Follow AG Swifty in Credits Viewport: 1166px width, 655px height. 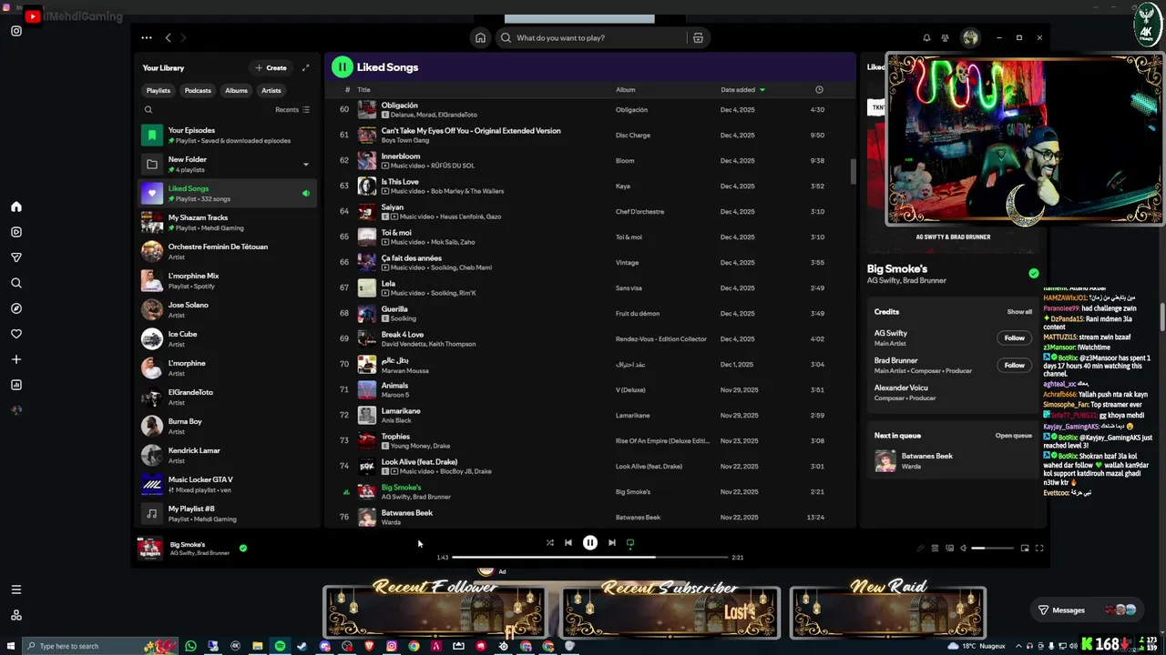pyautogui.click(x=1014, y=338)
